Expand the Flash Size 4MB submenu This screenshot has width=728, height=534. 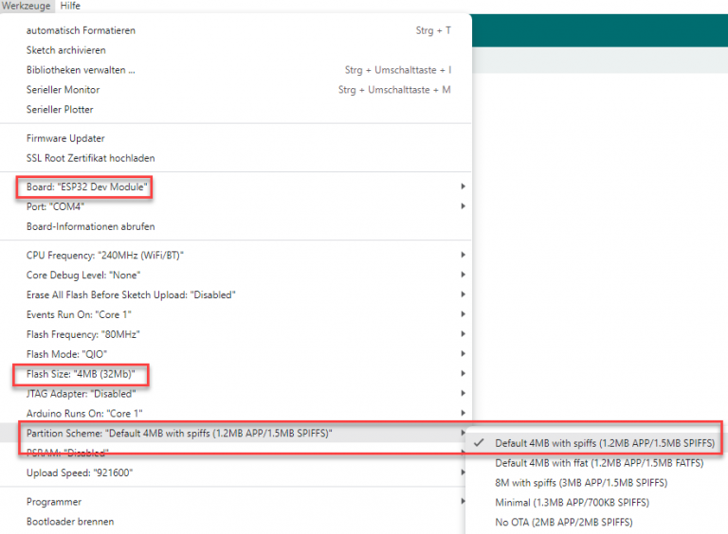(81, 373)
